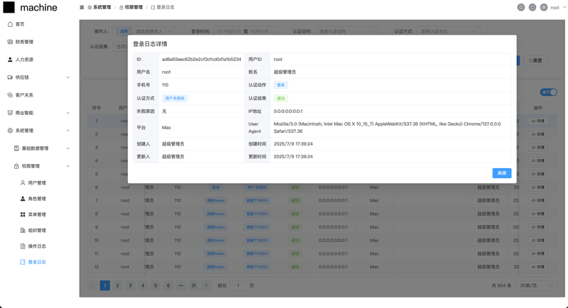Collapse the 权限管理 submenu chevron
This screenshot has width=568, height=308.
point(67,166)
